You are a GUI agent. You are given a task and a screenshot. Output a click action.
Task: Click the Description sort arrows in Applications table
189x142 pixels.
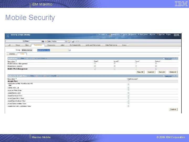[16, 61]
